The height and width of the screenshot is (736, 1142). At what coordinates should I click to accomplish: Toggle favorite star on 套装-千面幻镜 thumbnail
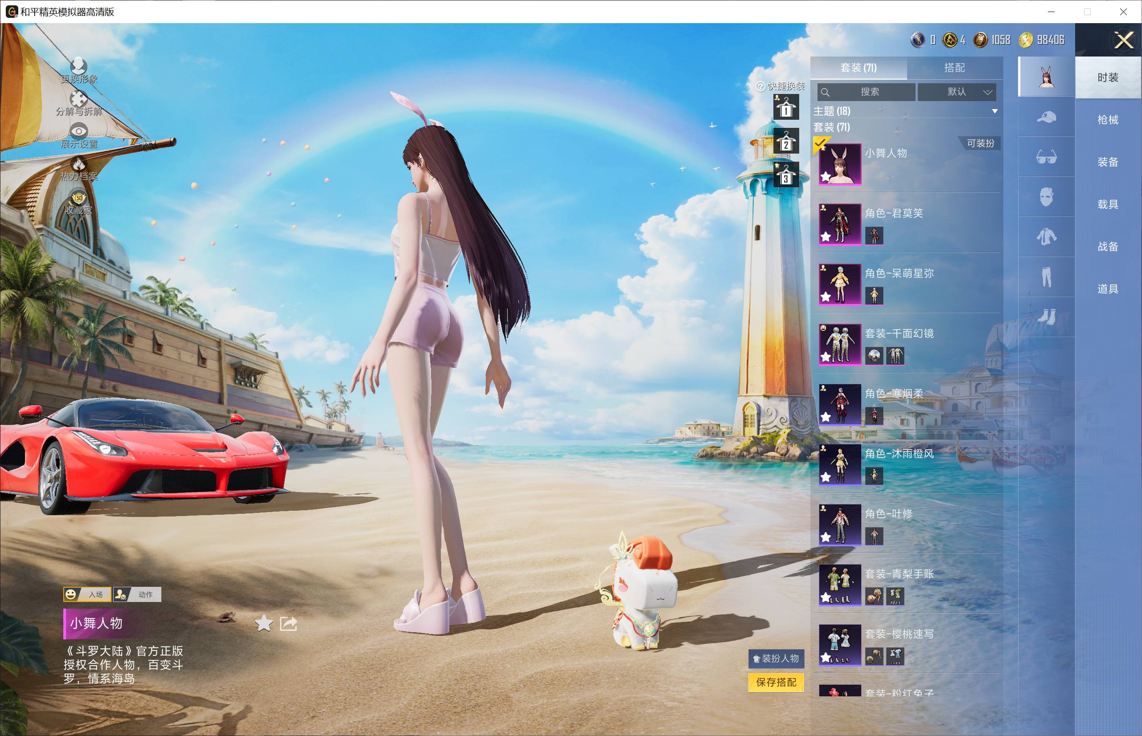pos(826,358)
